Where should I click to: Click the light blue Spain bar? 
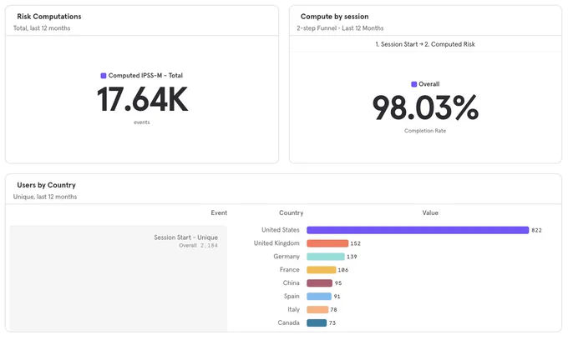tap(319, 297)
